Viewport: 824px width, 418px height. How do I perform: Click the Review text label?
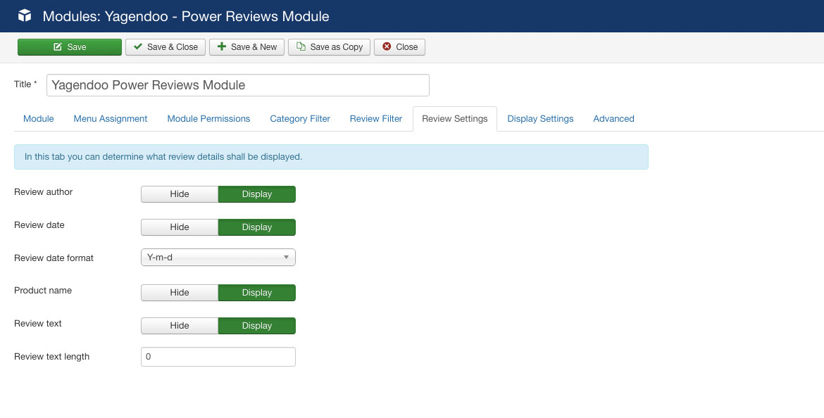point(38,324)
